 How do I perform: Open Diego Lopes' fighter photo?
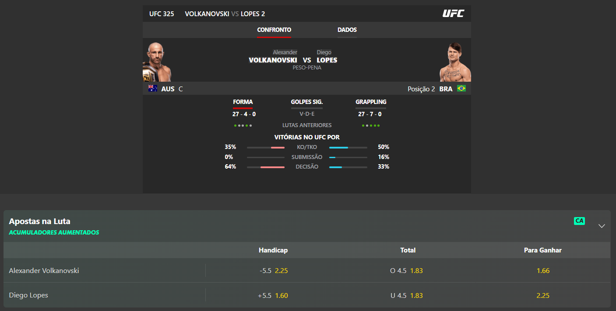(455, 62)
